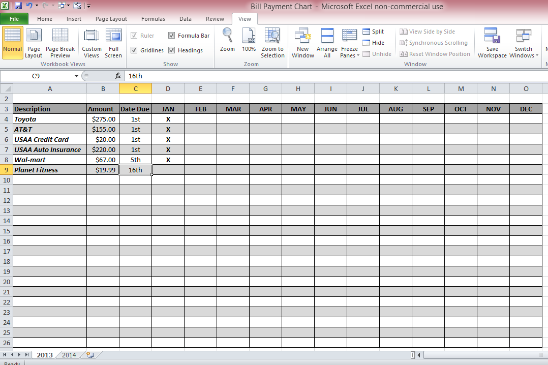The height and width of the screenshot is (365, 548).
Task: Click Zoom to Selection
Action: pos(272,42)
